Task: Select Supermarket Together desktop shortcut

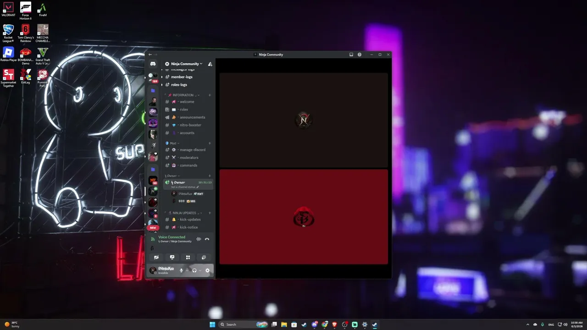Action: click(8, 78)
